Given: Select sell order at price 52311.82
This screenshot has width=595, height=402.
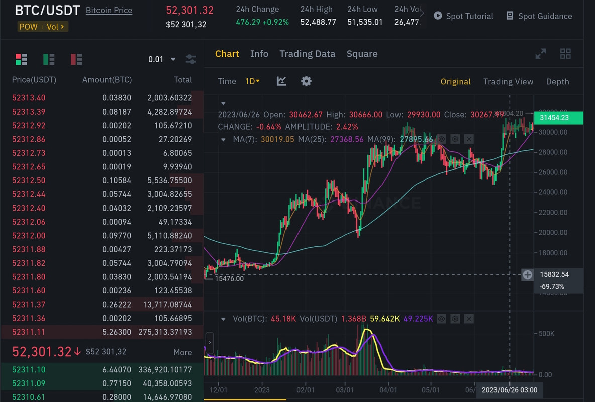Looking at the screenshot, I should pyautogui.click(x=102, y=263).
